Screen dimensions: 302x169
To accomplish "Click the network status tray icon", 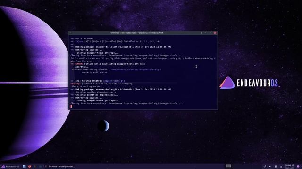I will point(265,166).
